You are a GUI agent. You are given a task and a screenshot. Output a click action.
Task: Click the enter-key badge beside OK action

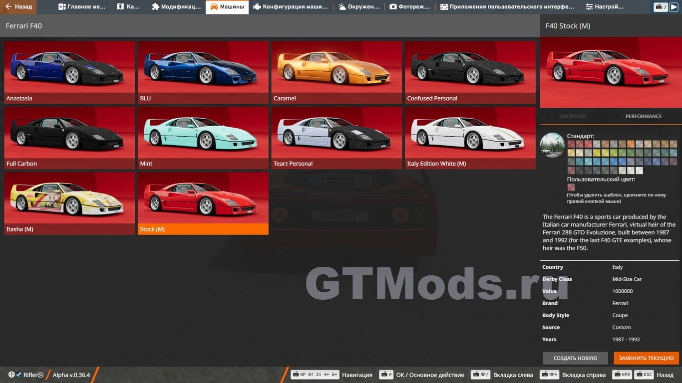tap(386, 375)
